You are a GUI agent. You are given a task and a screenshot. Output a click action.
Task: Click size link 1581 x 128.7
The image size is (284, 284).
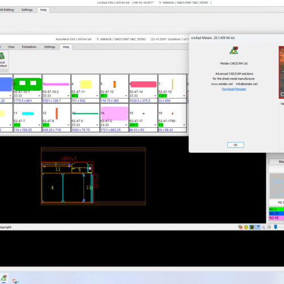click(x=52, y=101)
